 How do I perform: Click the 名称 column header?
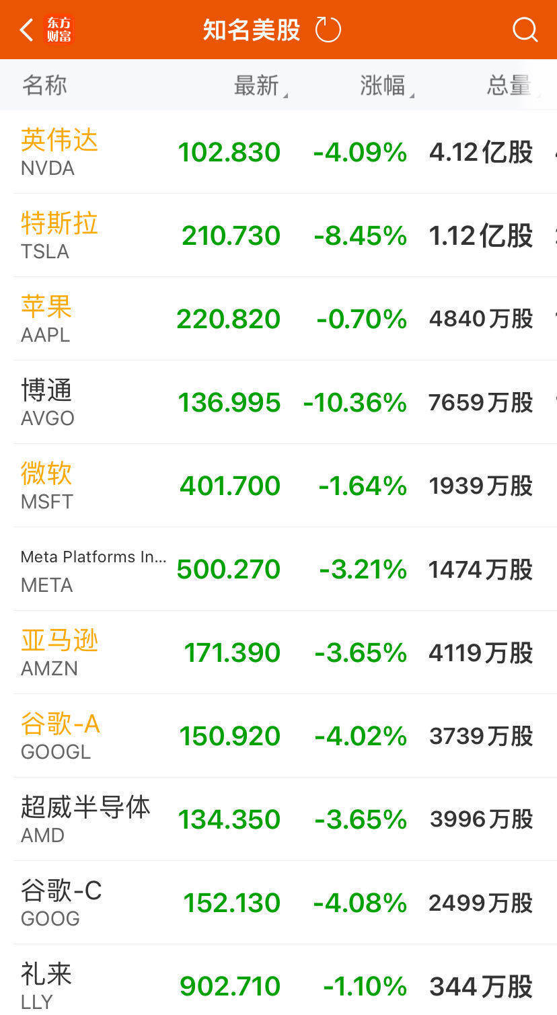click(x=44, y=85)
